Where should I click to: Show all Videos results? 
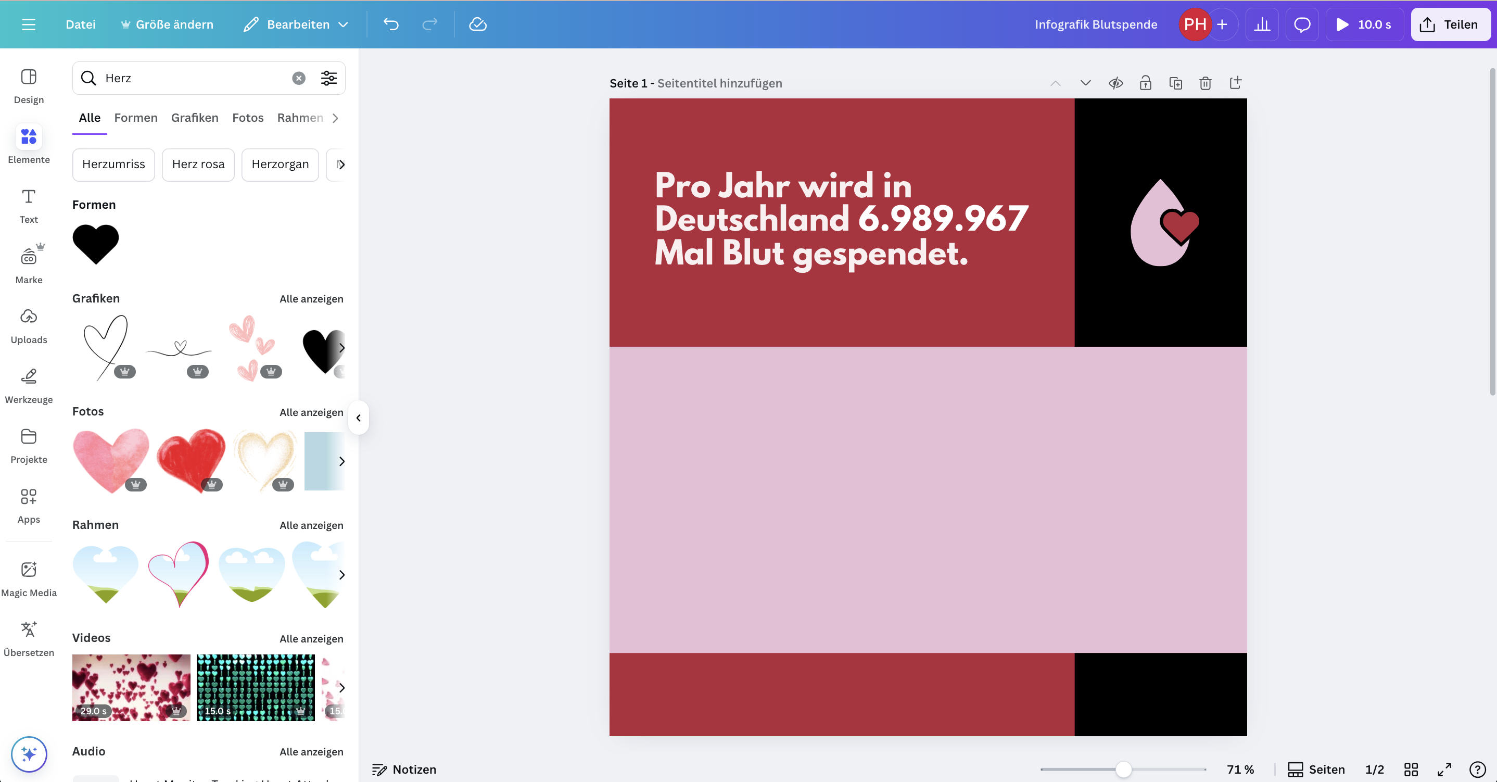(311, 638)
